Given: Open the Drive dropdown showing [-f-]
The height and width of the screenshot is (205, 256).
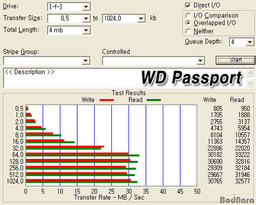Looking at the screenshot, I should [86, 7].
